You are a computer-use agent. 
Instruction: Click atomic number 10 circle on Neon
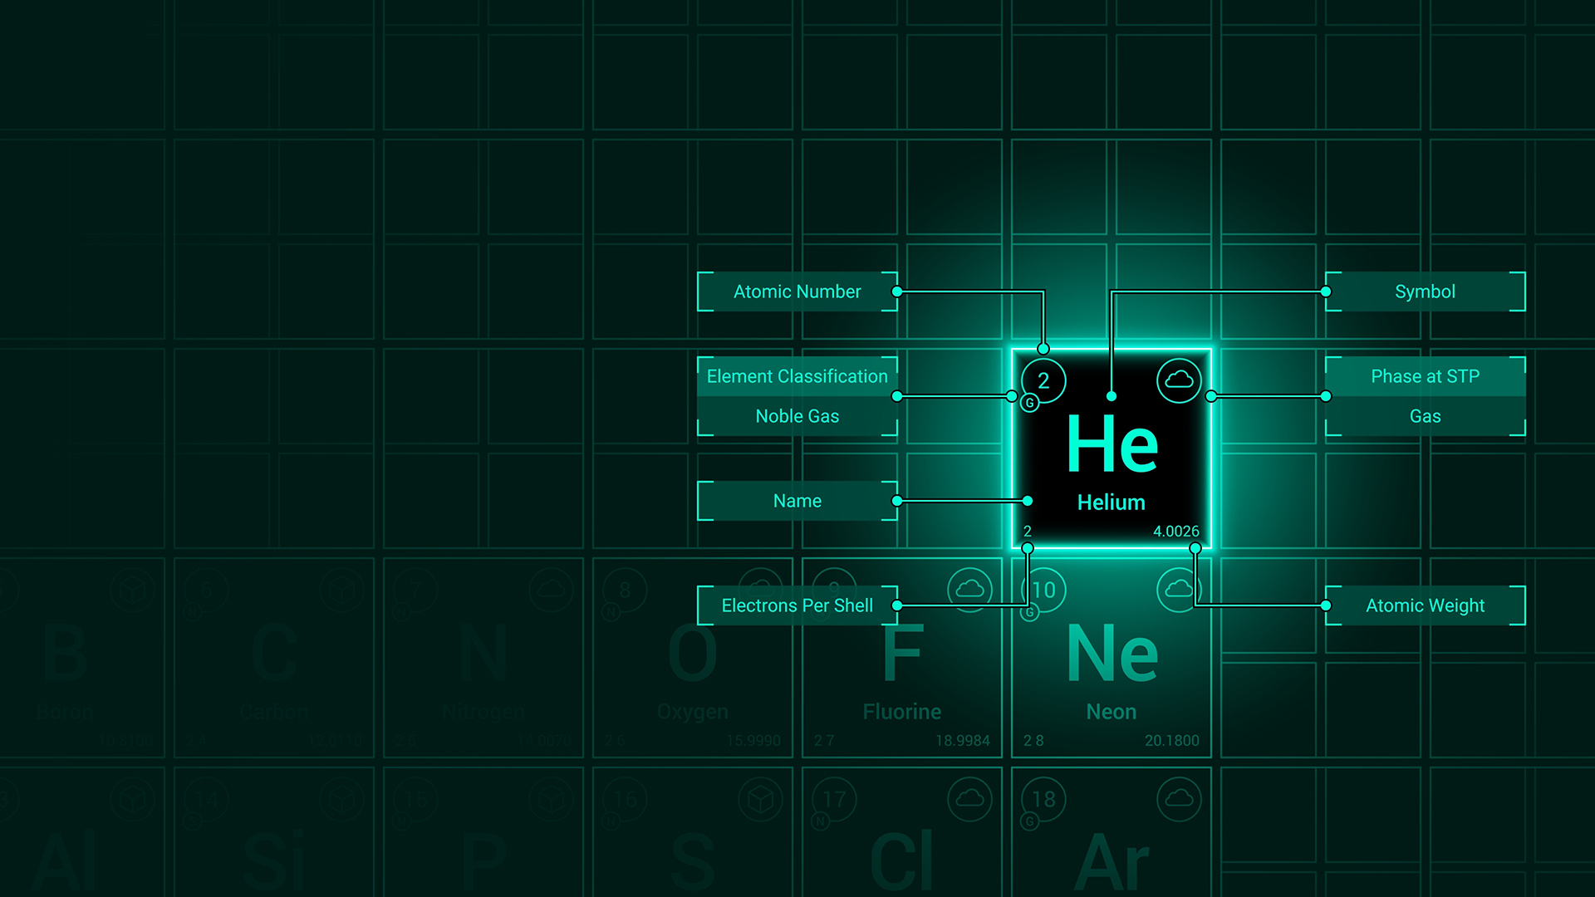pyautogui.click(x=1044, y=590)
